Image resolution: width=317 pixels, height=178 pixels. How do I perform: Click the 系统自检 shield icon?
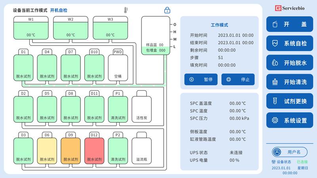point(275,44)
